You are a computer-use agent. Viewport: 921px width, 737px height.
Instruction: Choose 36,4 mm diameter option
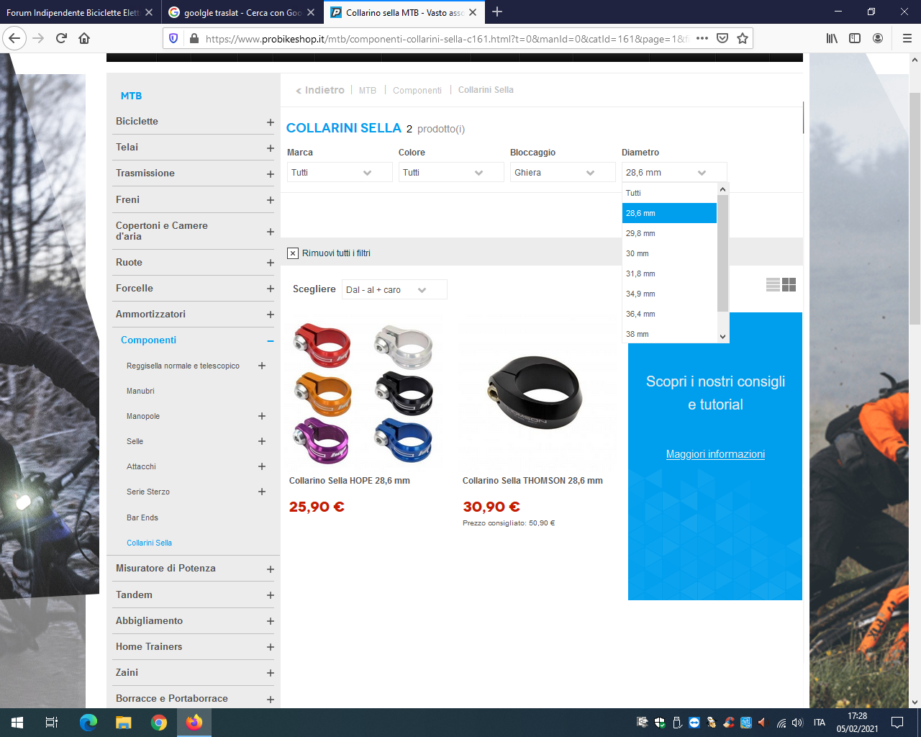coord(669,314)
